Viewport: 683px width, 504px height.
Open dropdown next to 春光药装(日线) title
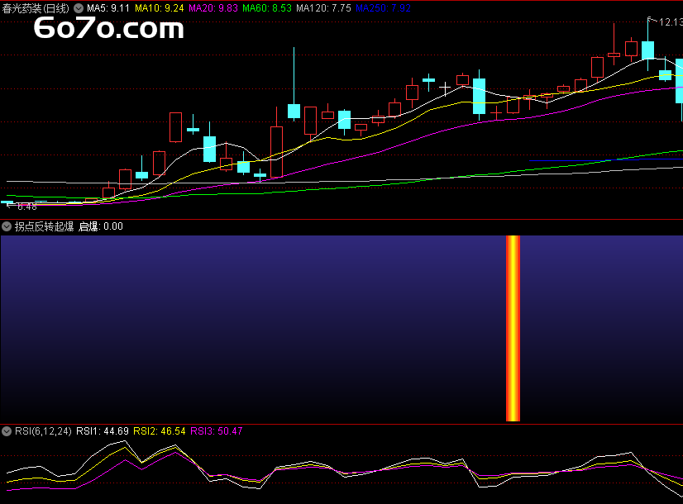[79, 8]
